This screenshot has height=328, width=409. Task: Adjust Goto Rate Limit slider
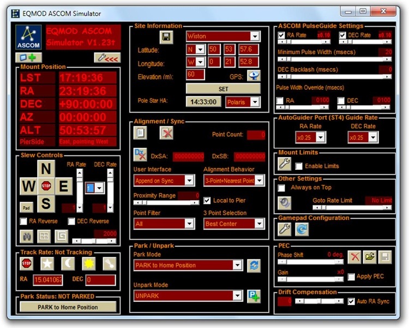coord(352,207)
